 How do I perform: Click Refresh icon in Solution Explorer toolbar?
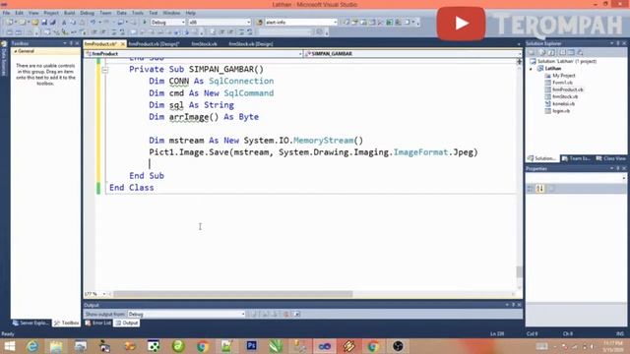[x=551, y=52]
